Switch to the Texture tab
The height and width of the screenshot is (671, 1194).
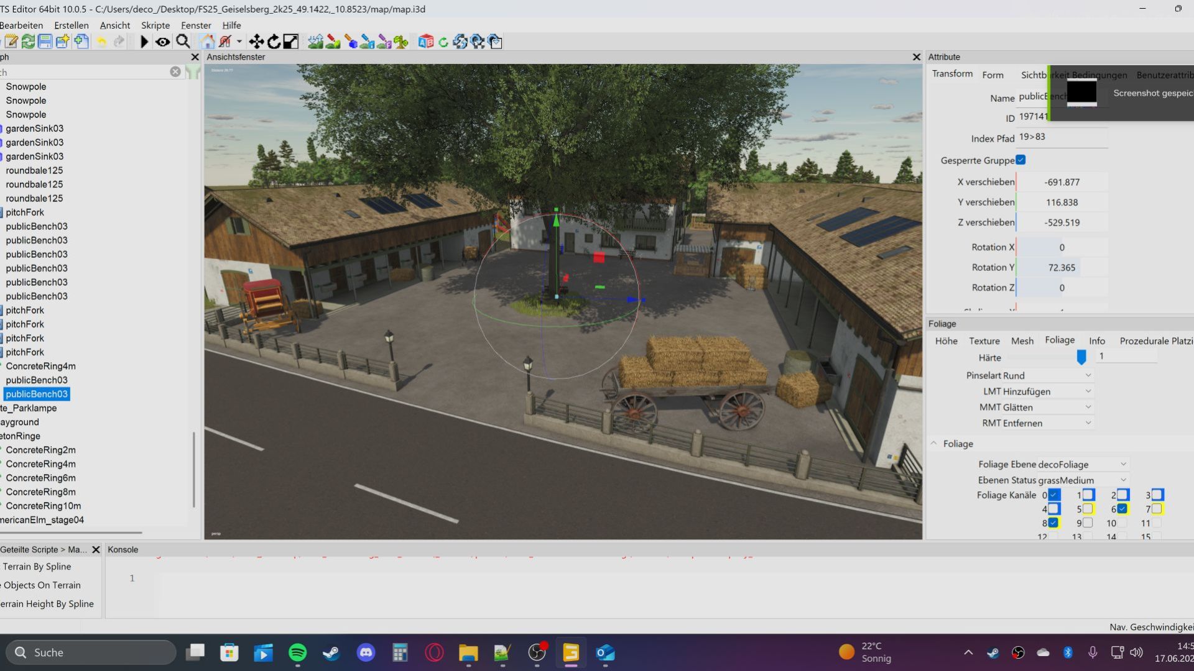click(984, 340)
